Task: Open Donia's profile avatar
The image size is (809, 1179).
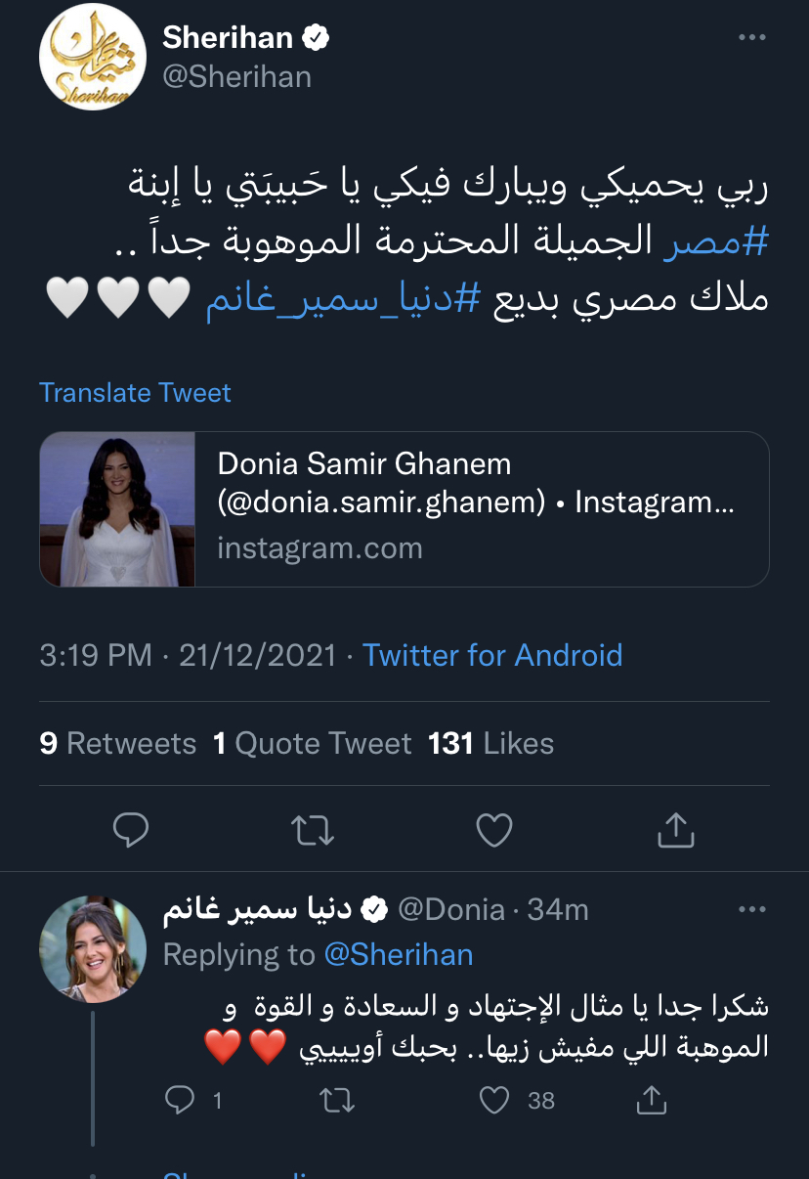Action: pyautogui.click(x=92, y=949)
